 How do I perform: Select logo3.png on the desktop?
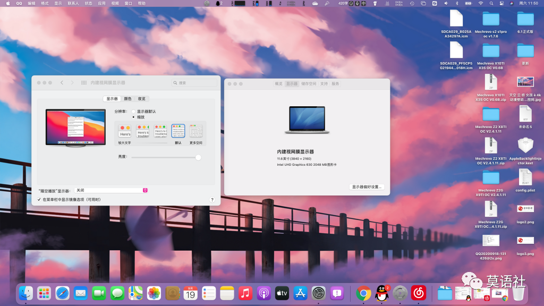(525, 245)
